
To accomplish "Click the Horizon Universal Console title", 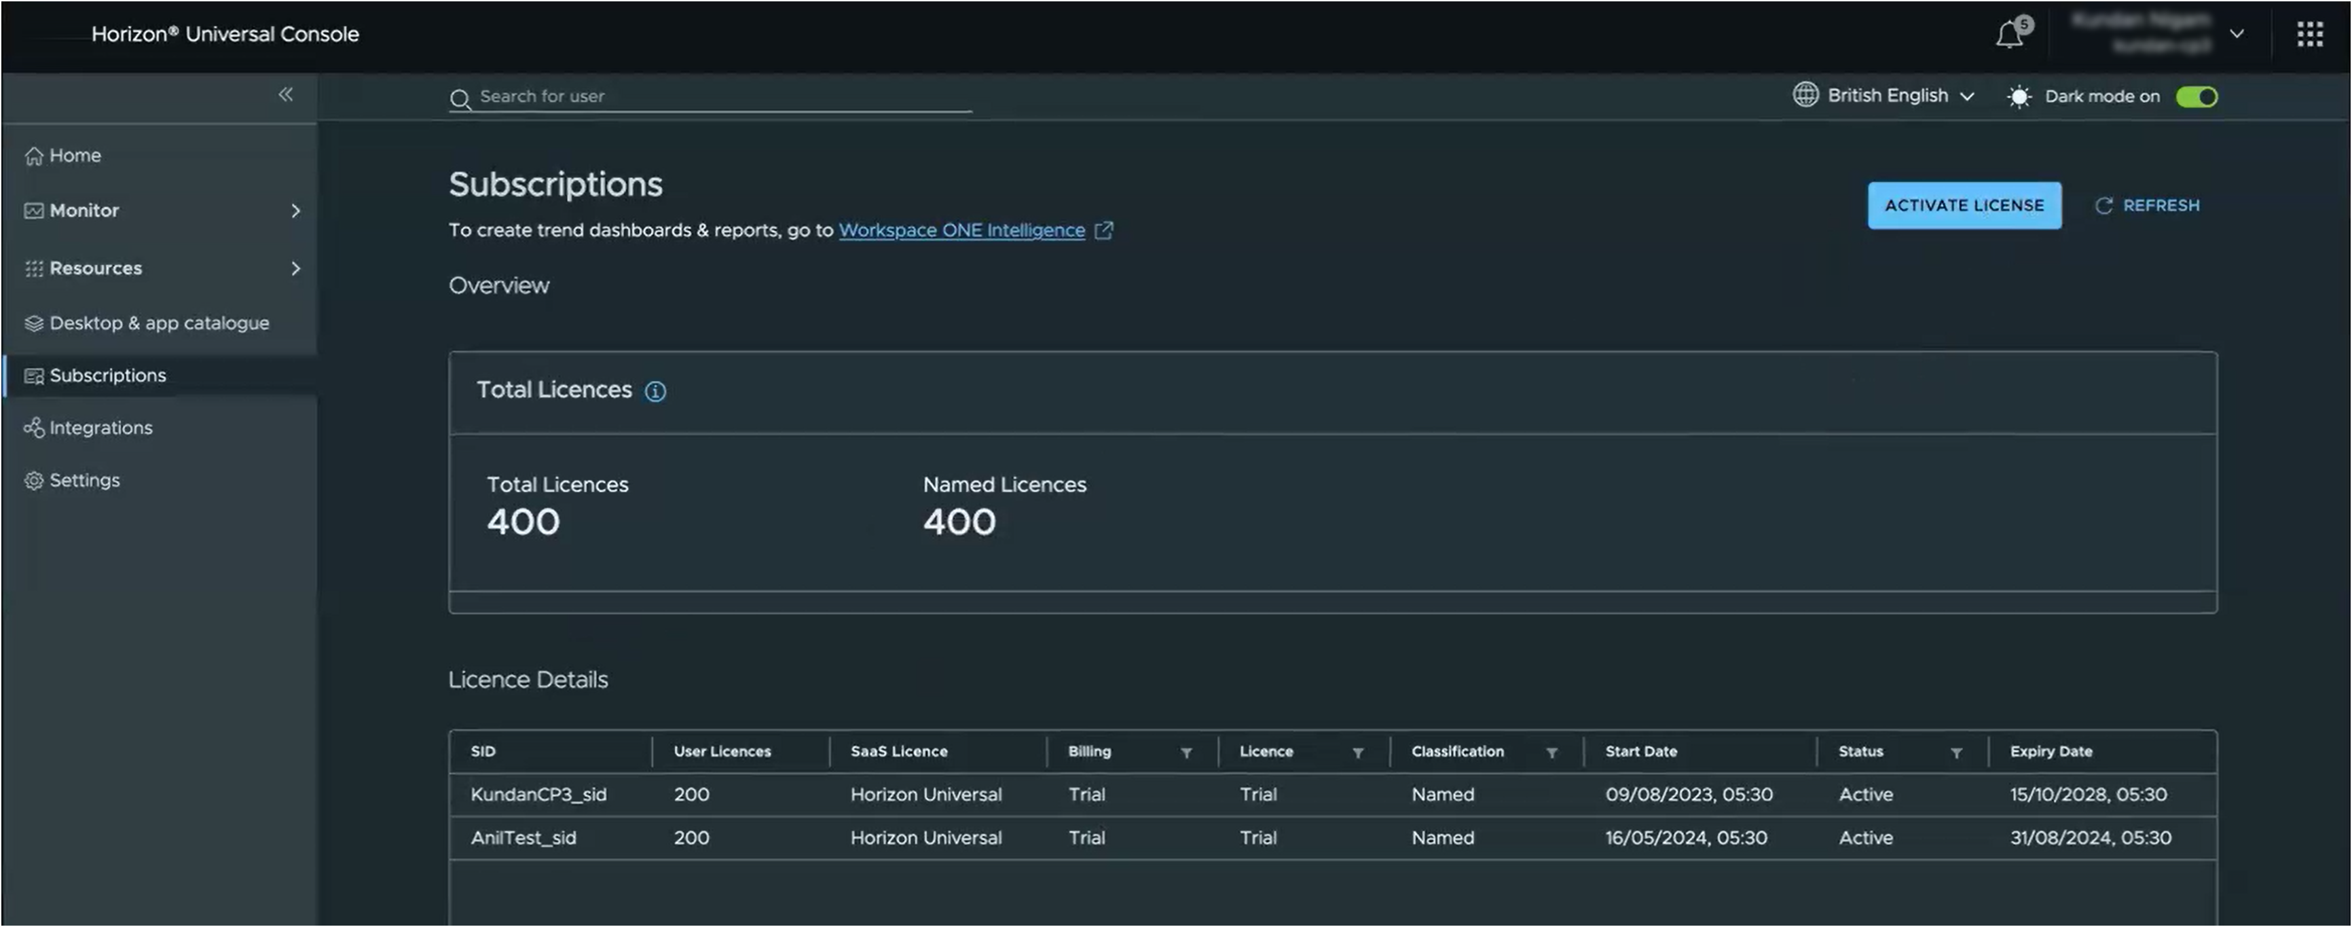I will click(225, 34).
